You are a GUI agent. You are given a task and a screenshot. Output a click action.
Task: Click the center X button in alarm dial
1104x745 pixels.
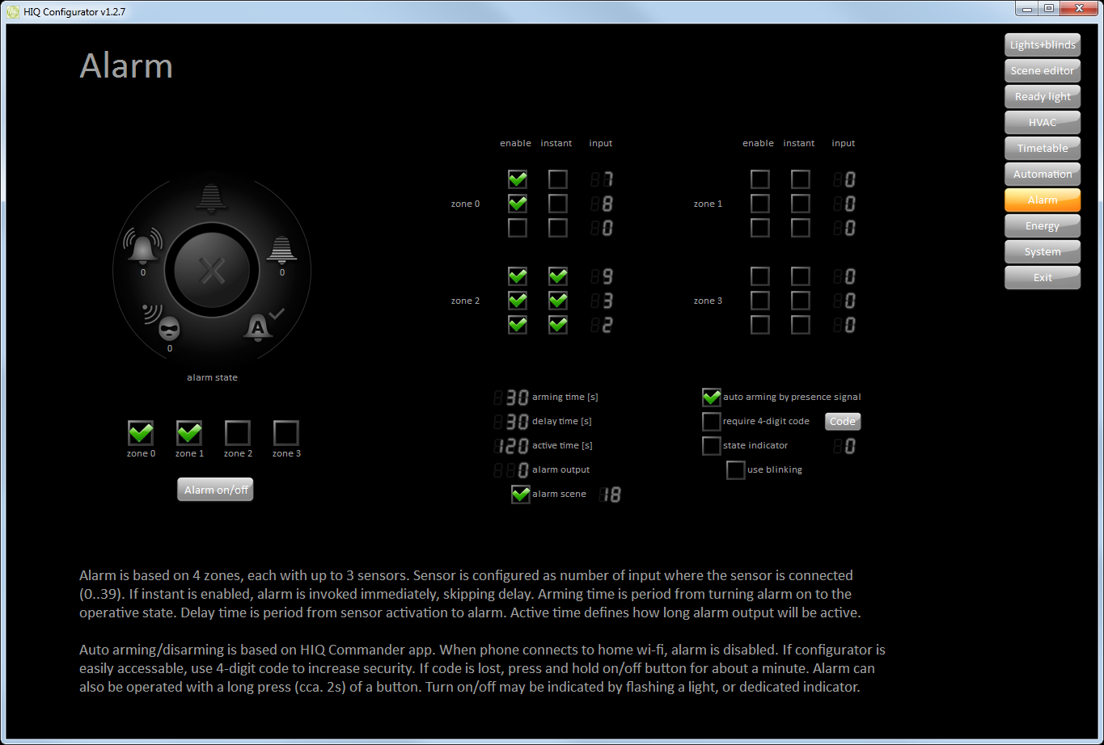coord(212,271)
